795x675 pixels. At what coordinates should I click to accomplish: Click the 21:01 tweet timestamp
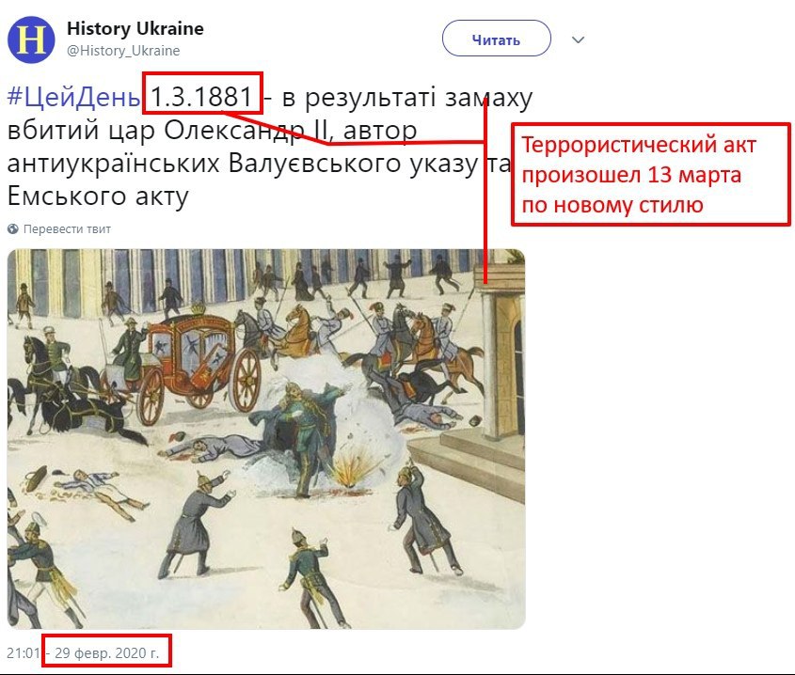point(23,652)
